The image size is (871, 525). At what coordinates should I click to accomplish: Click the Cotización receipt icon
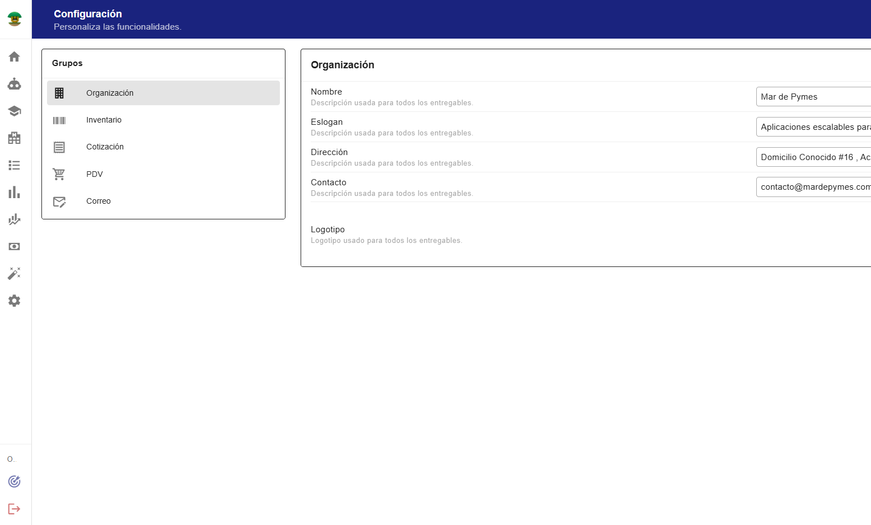(x=59, y=147)
